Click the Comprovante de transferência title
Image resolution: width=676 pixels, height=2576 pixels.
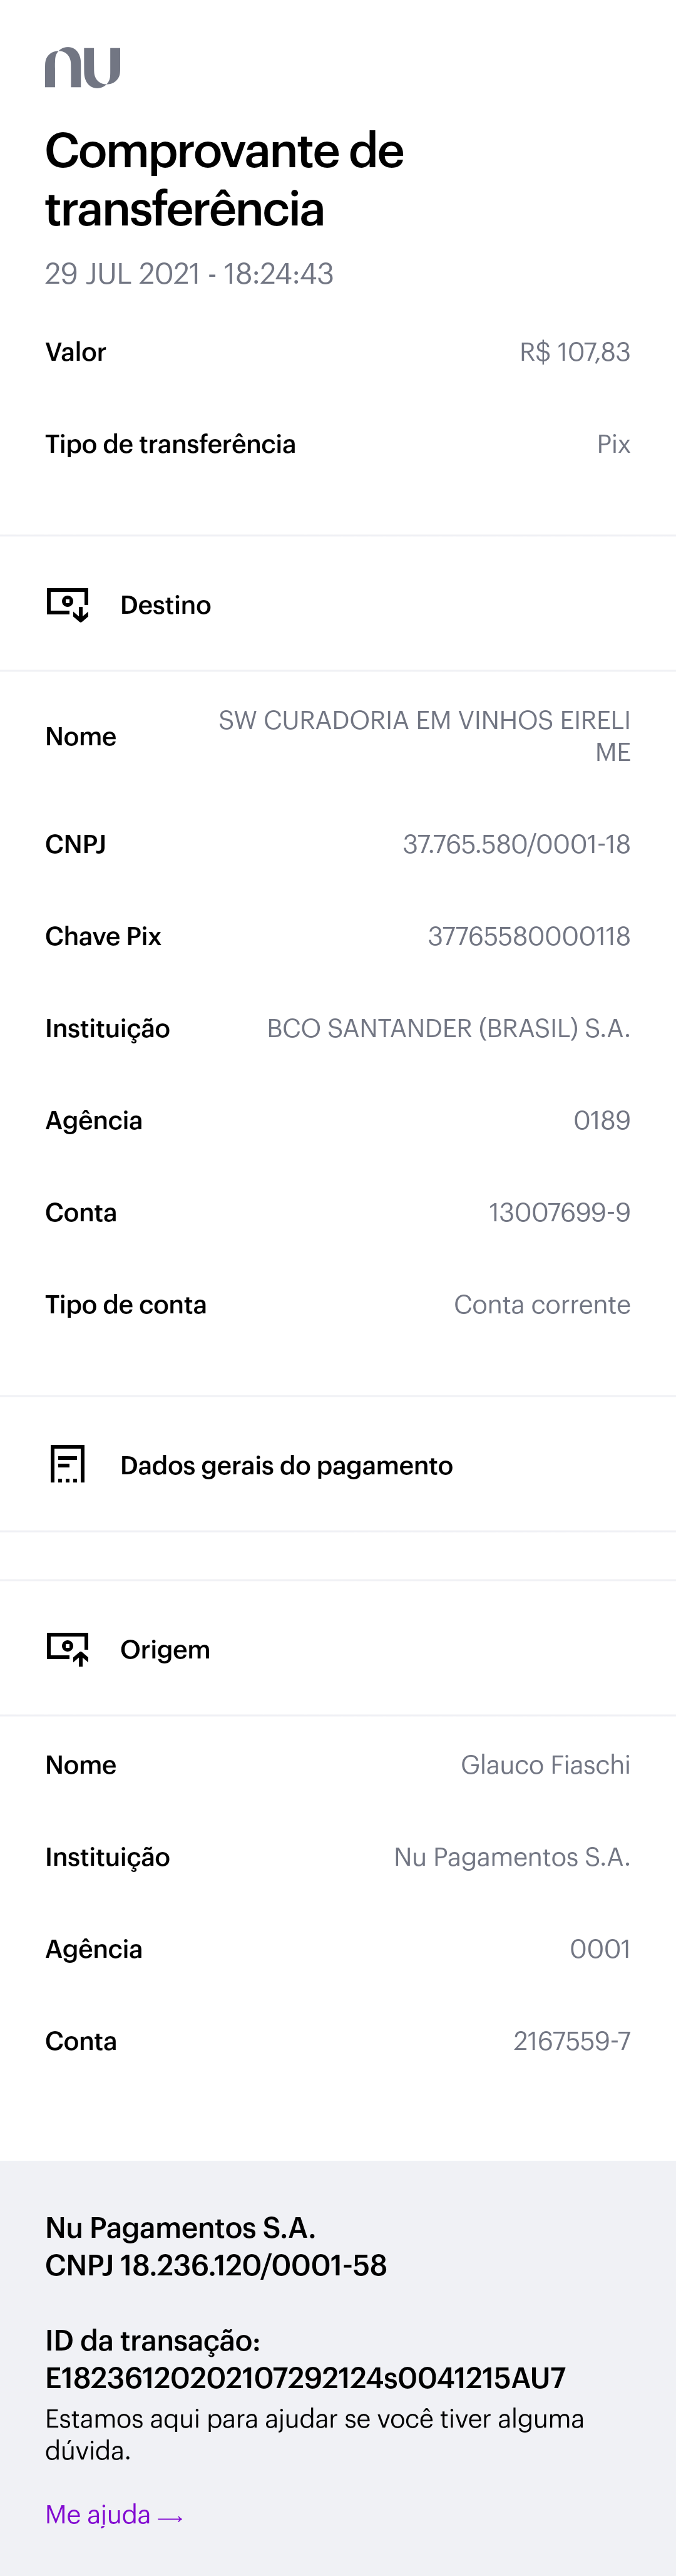224,180
